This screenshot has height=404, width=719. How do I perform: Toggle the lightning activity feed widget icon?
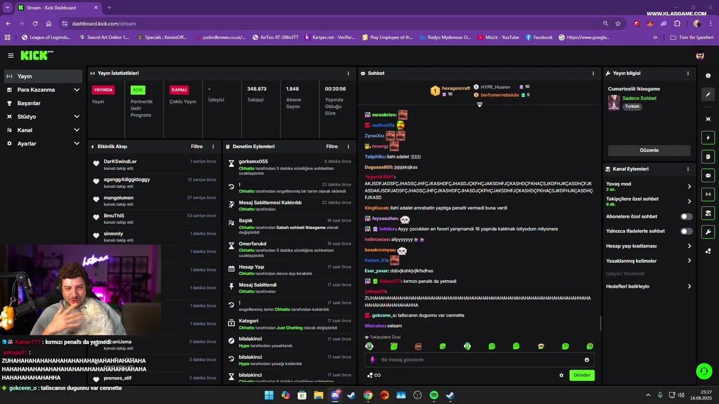[x=708, y=137]
